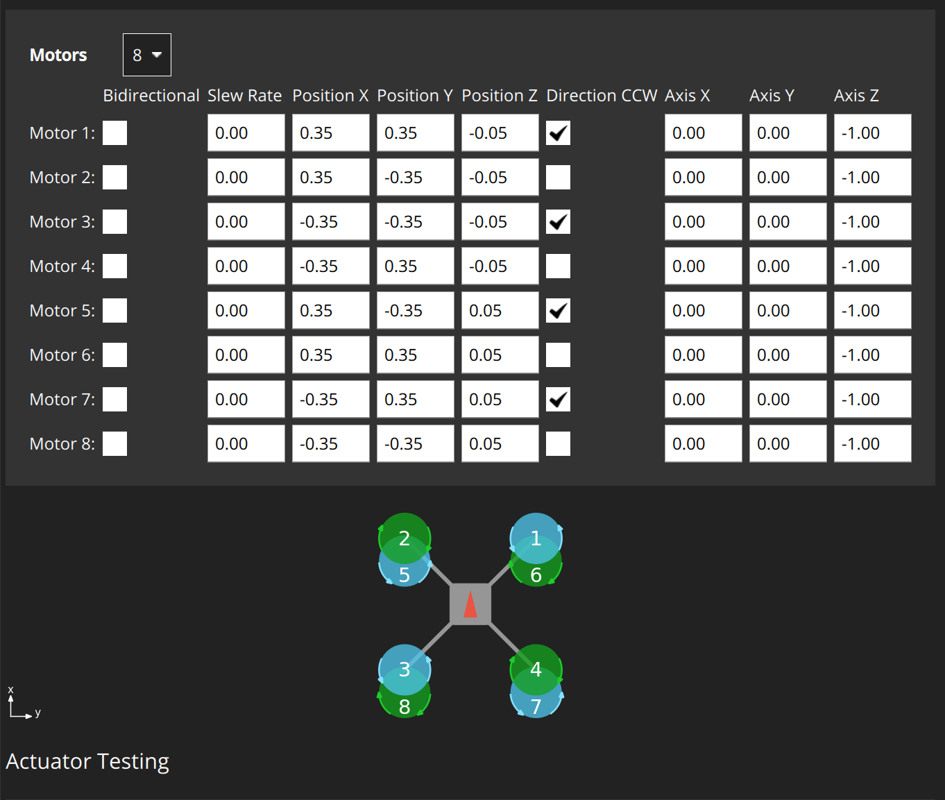Toggle Bidirectional checkbox for Motor 1
Image resolution: width=945 pixels, height=800 pixels.
[115, 133]
